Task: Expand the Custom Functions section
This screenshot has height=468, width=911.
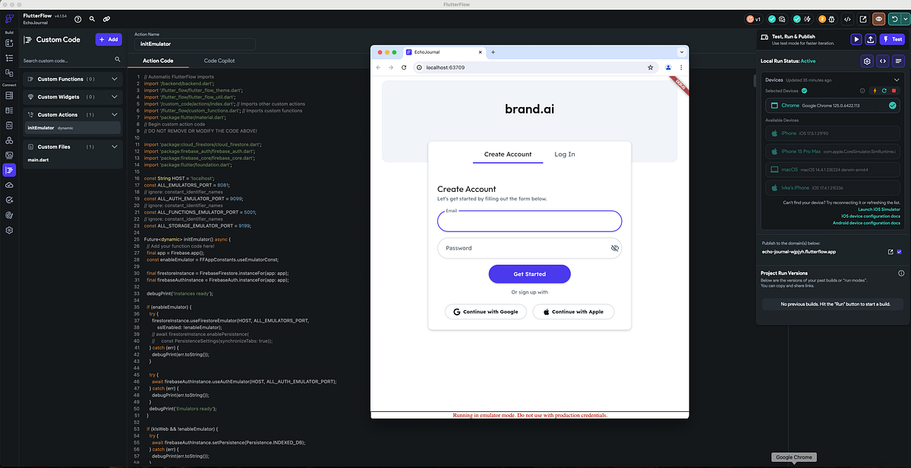Action: point(114,78)
